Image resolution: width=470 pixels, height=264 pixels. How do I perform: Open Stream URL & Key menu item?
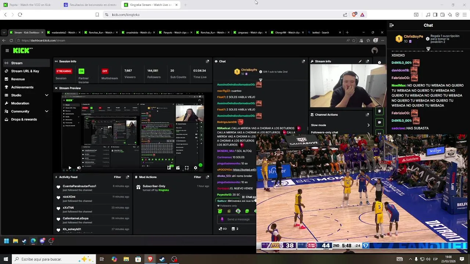25,71
